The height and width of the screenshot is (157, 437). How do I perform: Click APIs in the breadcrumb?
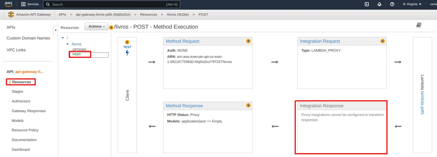(x=62, y=15)
